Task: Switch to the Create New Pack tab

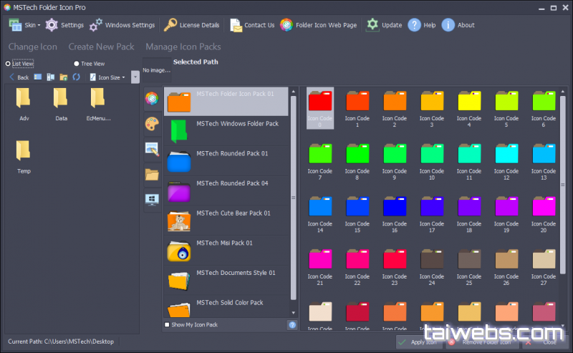Action: [101, 47]
